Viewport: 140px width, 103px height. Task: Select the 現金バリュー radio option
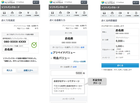[x=51, y=58]
